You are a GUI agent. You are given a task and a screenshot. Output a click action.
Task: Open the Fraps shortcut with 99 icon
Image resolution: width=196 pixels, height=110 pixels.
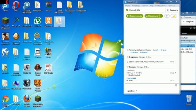pyautogui.click(x=48, y=53)
